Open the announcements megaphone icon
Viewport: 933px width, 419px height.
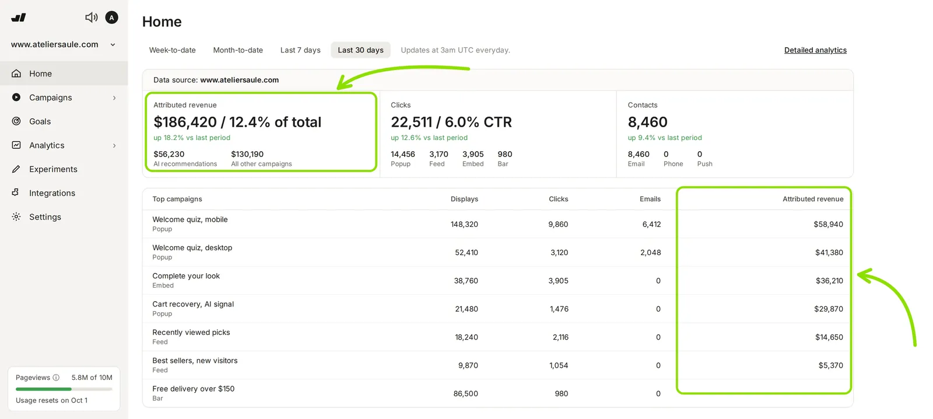[x=92, y=18]
